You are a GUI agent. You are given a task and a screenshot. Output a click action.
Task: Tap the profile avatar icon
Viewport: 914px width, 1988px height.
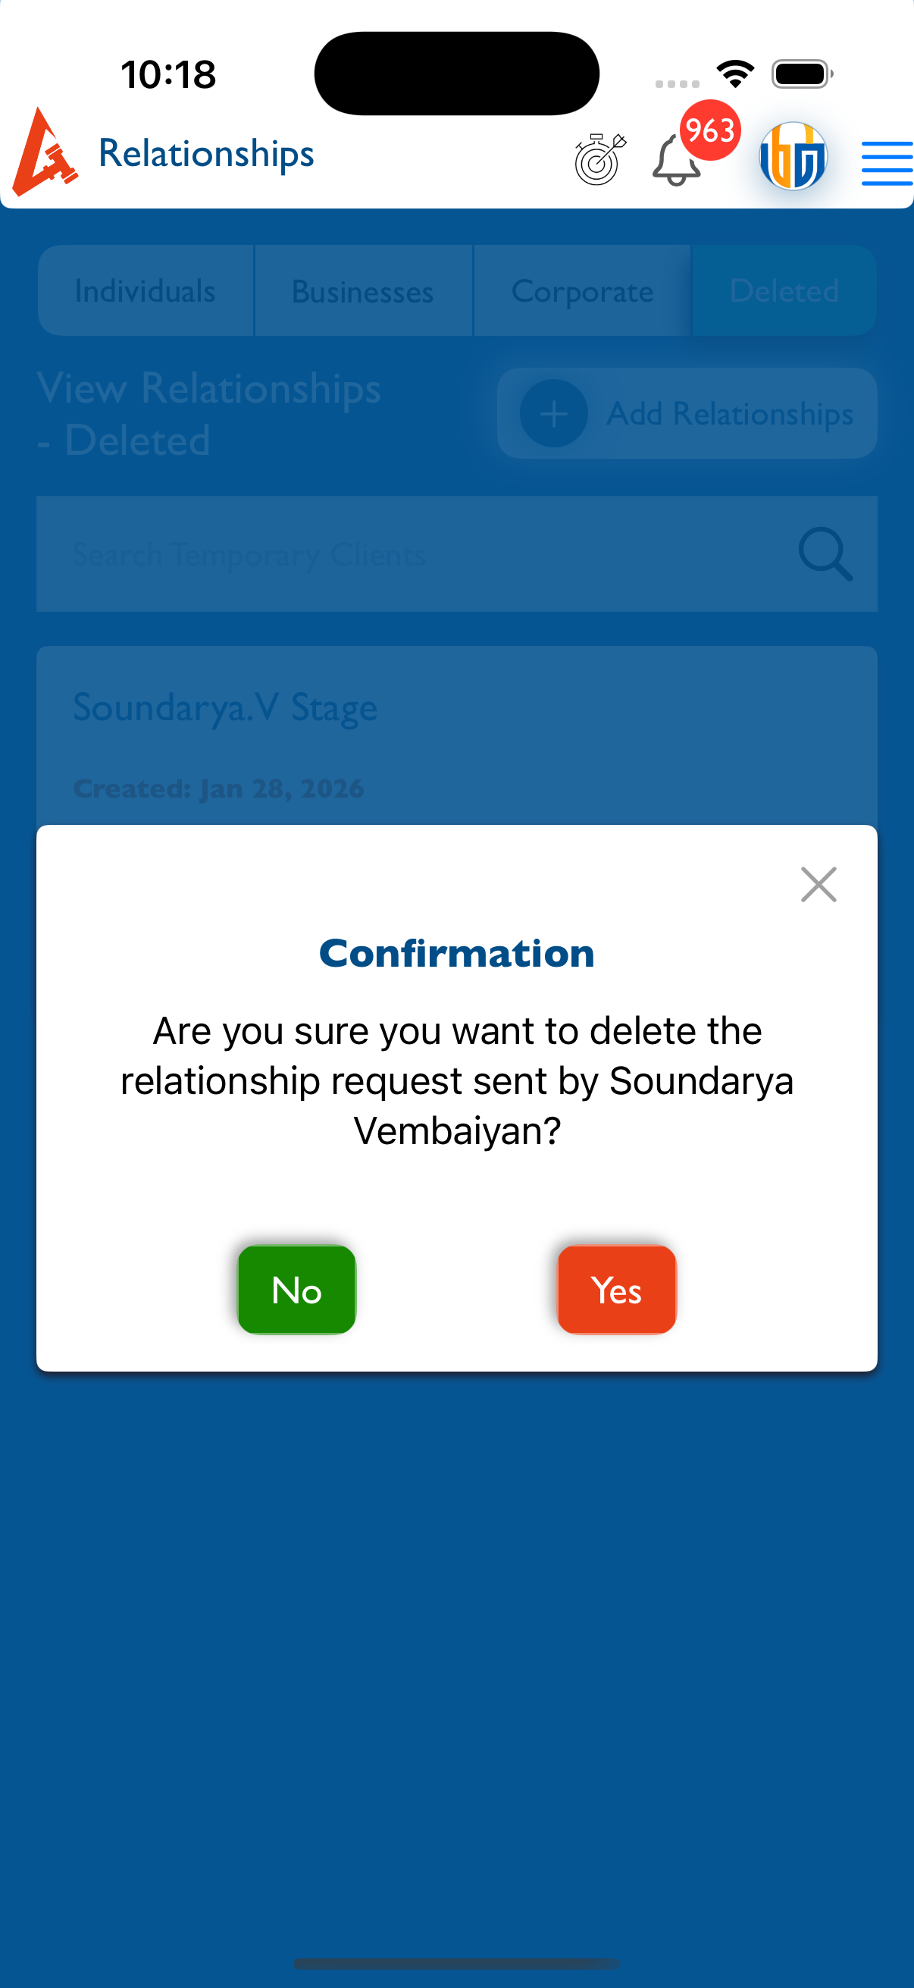[793, 157]
